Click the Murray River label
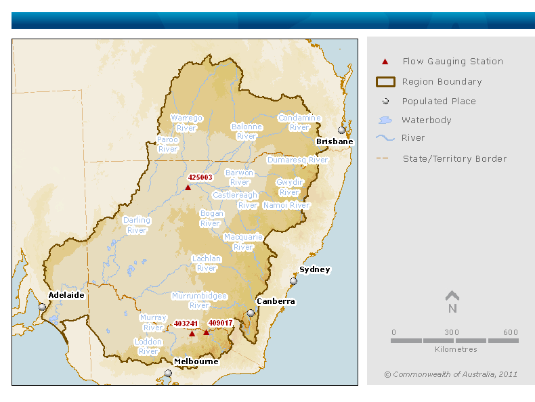This screenshot has height=402, width=535. [x=153, y=323]
